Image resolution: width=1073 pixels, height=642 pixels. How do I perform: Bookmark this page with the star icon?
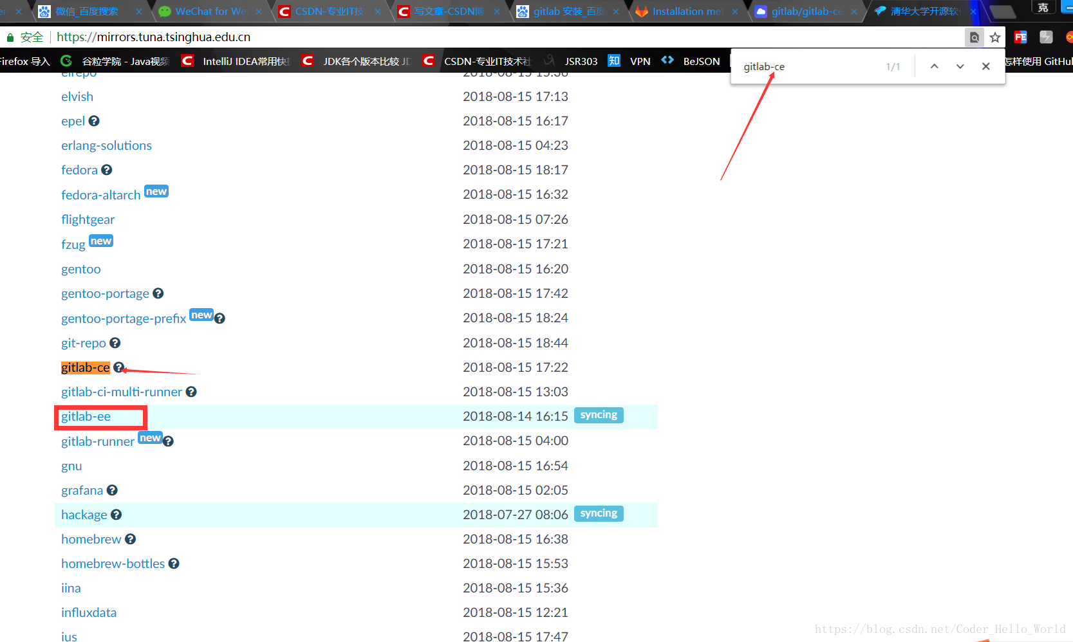[x=995, y=37]
